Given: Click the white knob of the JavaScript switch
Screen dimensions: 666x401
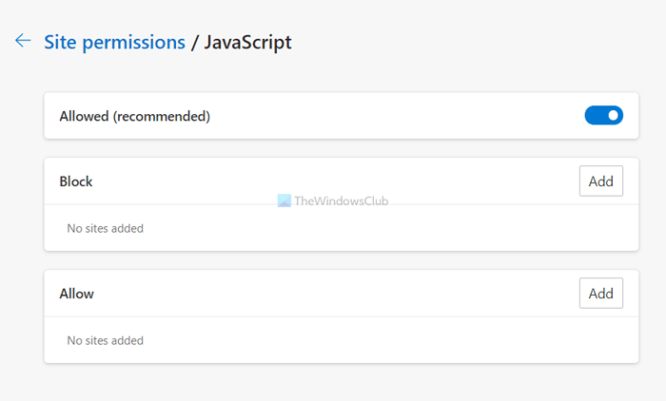Looking at the screenshot, I should [x=613, y=115].
